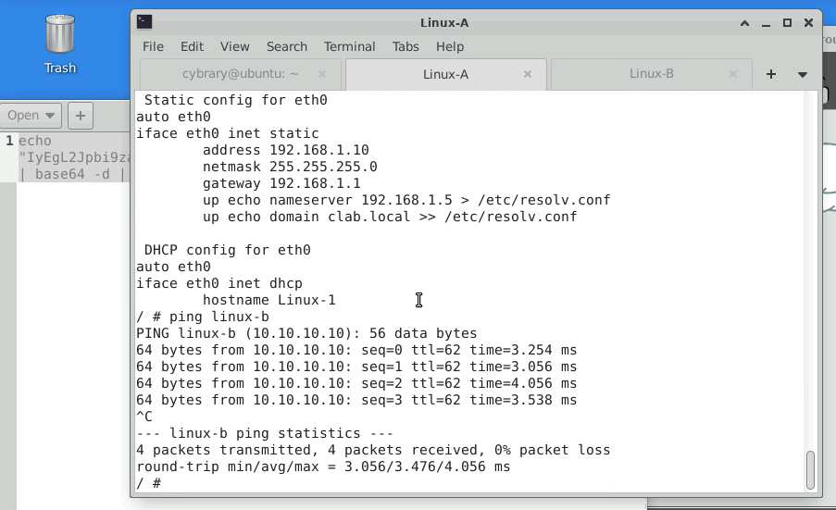Image resolution: width=836 pixels, height=510 pixels.
Task: Switch to the Linux-B tab
Action: tap(651, 74)
